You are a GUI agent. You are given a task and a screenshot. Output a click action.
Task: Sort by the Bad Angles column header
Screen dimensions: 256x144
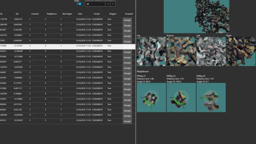[67, 14]
